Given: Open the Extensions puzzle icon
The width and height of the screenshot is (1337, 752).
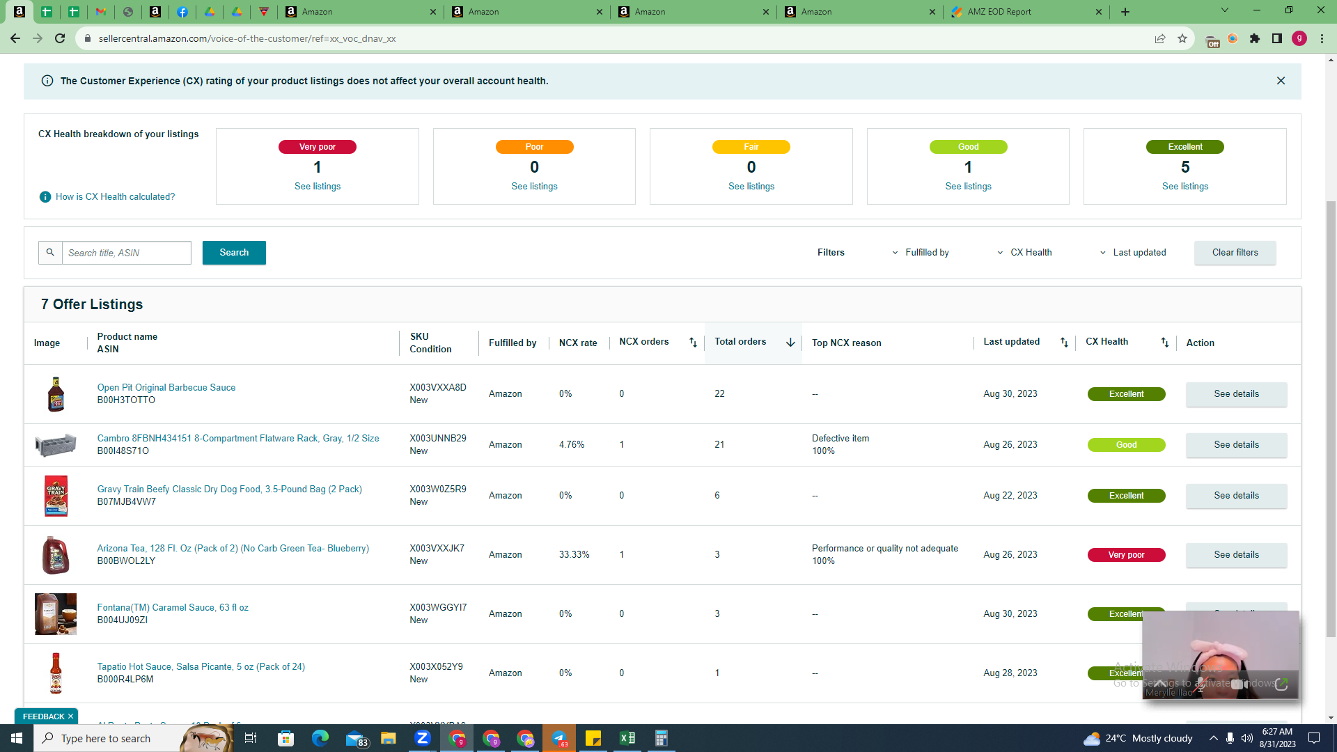Looking at the screenshot, I should click(1255, 38).
